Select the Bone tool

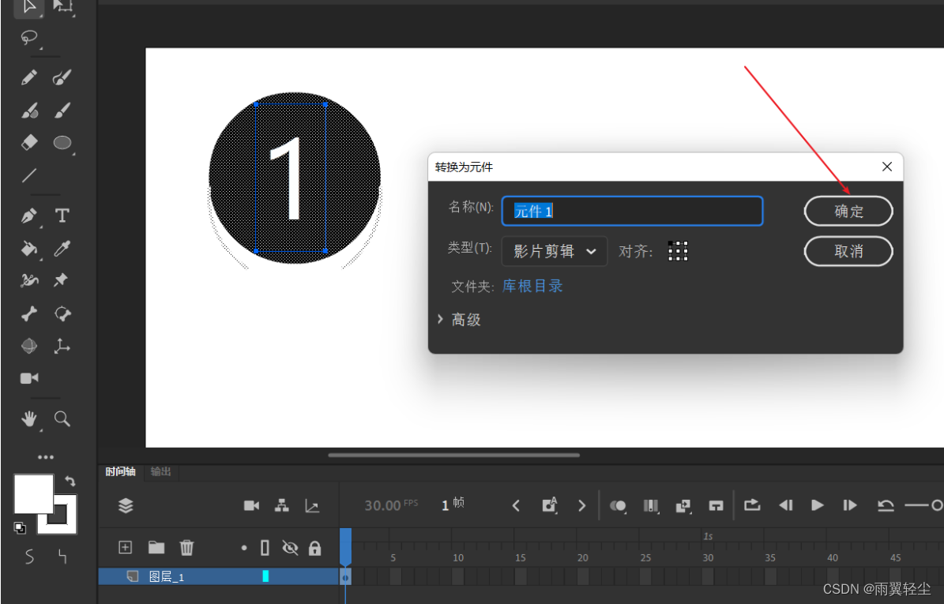coord(29,313)
